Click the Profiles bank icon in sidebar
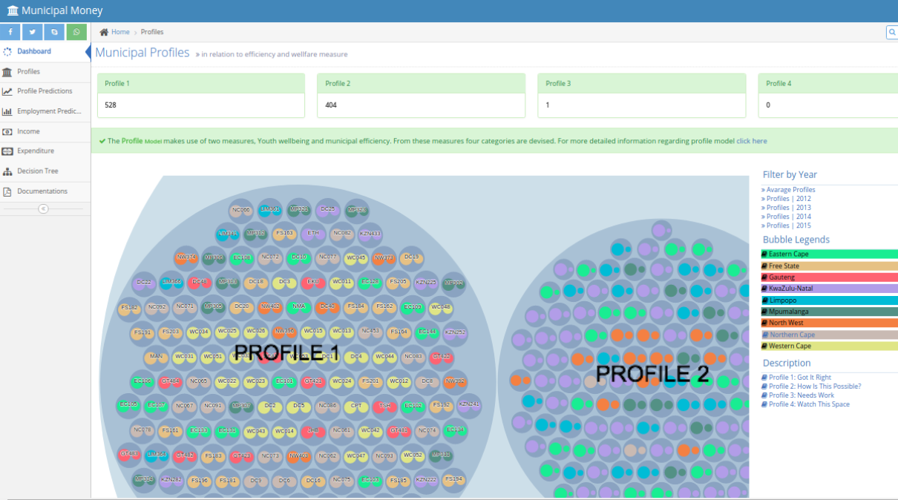 coord(7,71)
